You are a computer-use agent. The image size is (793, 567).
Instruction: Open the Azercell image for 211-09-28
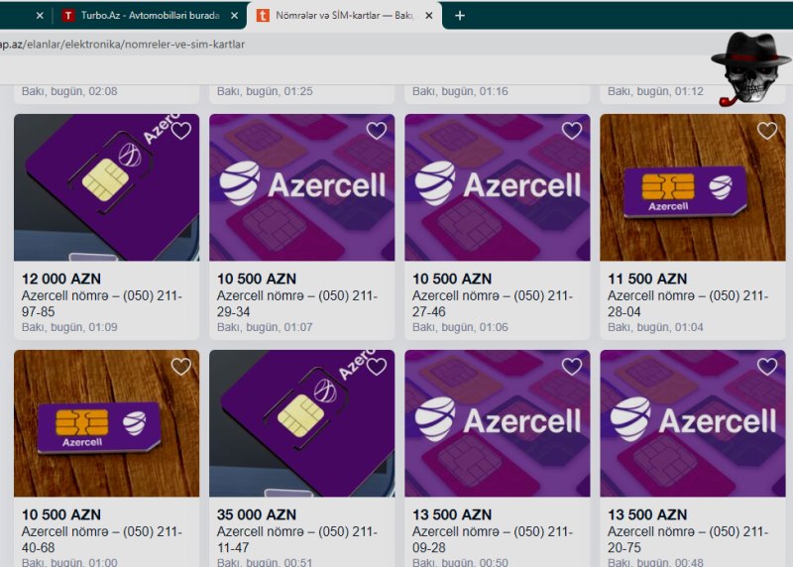click(498, 423)
